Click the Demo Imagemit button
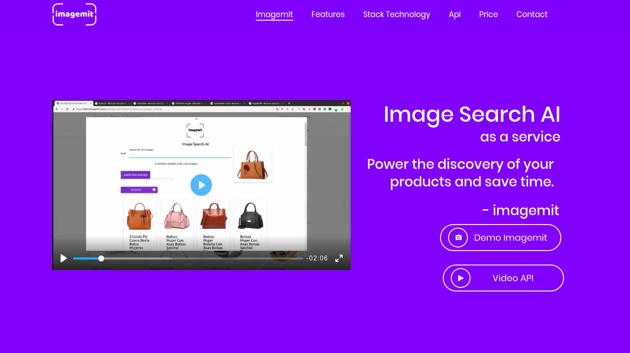The height and width of the screenshot is (353, 630). (500, 237)
